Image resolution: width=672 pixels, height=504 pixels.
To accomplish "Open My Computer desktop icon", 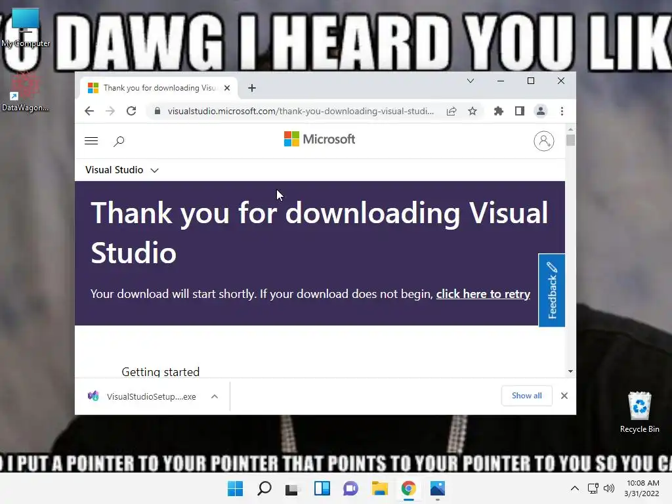I will (26, 28).
